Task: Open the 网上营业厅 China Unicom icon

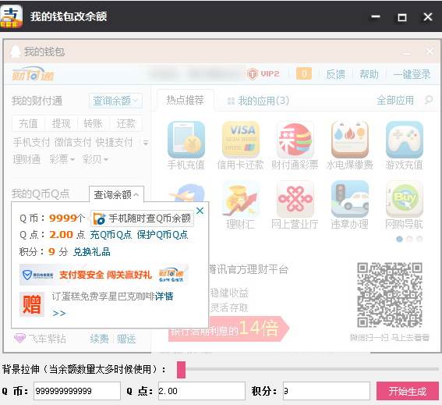Action: [x=295, y=199]
